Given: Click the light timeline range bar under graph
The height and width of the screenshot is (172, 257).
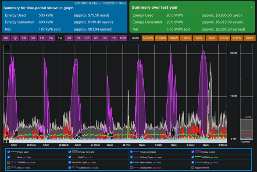Looking at the screenshot, I should pyautogui.click(x=118, y=141).
